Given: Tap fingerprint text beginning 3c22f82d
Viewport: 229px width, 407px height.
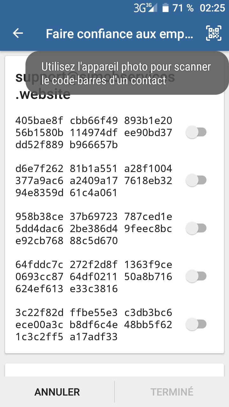Looking at the screenshot, I should pyautogui.click(x=94, y=325).
